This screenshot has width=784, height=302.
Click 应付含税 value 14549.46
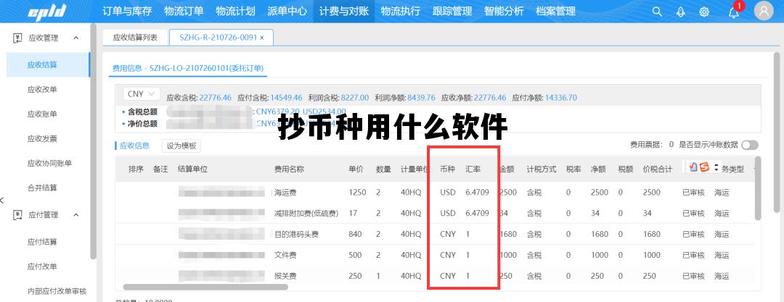(287, 97)
